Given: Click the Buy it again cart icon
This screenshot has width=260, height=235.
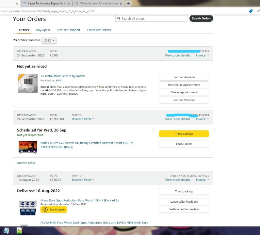Looking at the screenshot, I should [45, 210].
